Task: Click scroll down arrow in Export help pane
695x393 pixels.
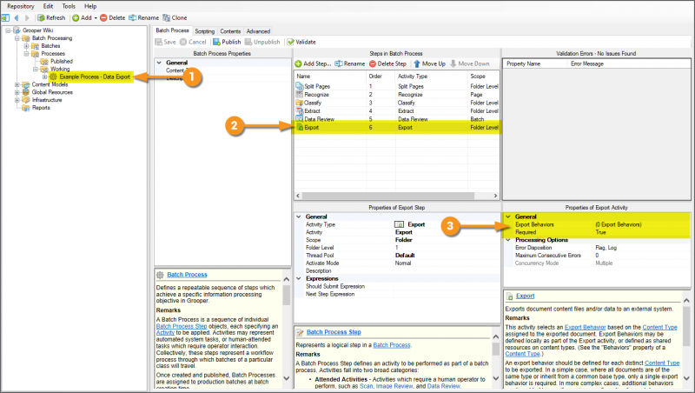Action: (686, 378)
